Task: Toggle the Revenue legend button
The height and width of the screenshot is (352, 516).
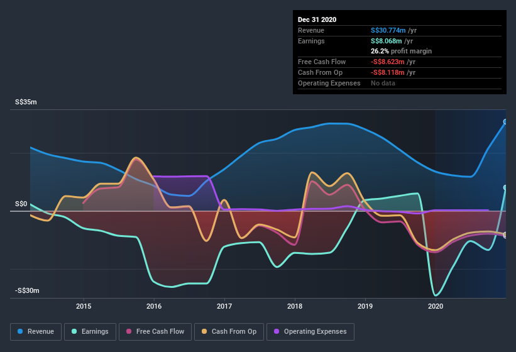Action: (x=36, y=332)
